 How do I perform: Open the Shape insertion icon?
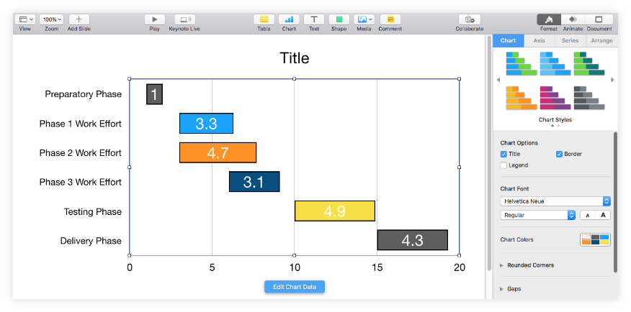coord(339,19)
